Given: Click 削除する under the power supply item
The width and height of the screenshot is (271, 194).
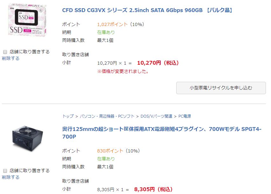Looking at the screenshot, I should coord(10,177).
